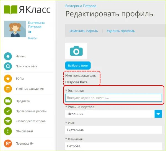The height and width of the screenshot is (151, 166).
Task: Click the graduation cap icon for Каталог репетиторов
Action: point(8,121)
